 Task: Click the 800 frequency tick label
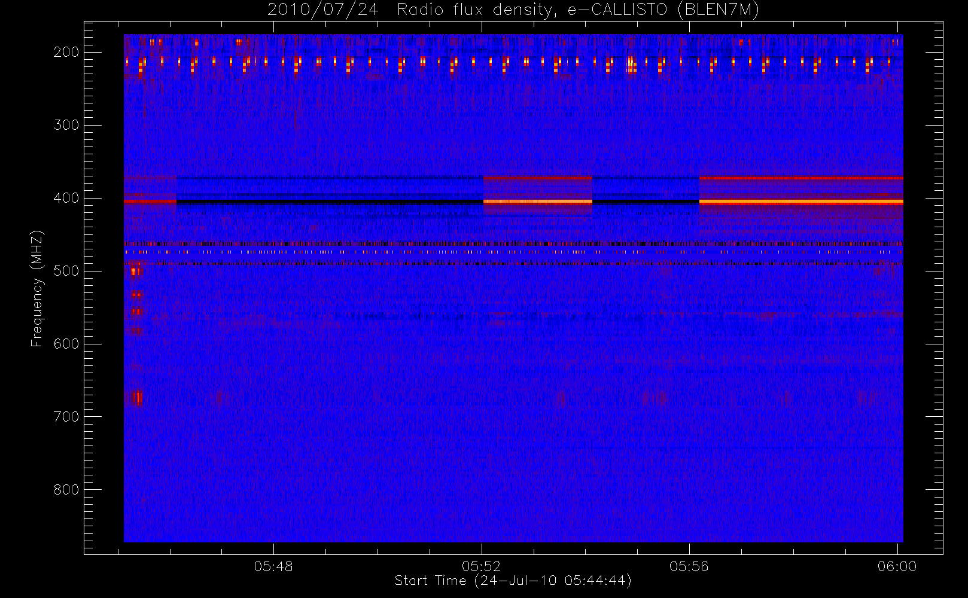(x=66, y=490)
